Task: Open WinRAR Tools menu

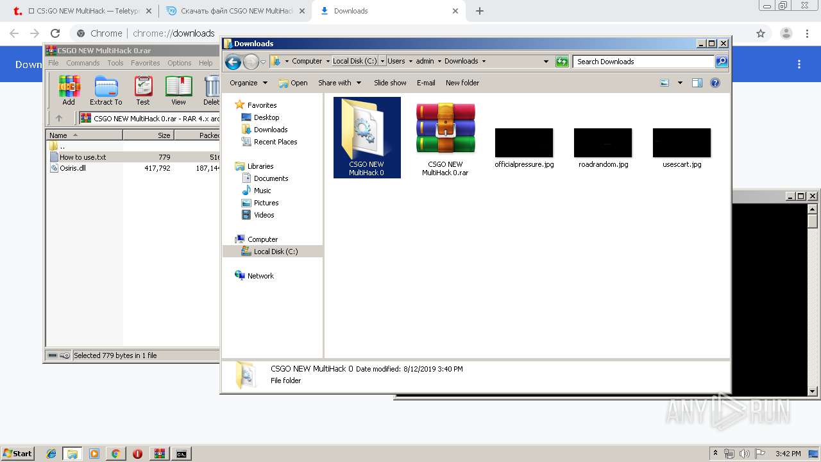Action: [115, 63]
